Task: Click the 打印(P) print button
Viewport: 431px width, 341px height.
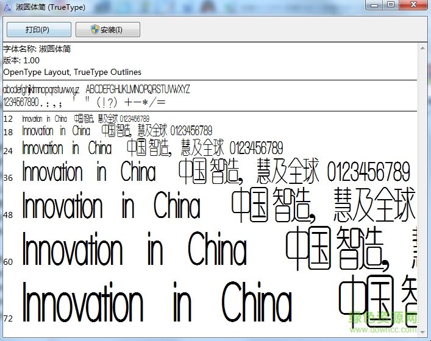Action: click(x=39, y=29)
